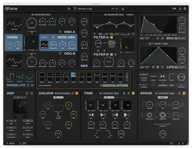Save the oscillator preset icon
192x149 pixels.
(x=49, y=14)
